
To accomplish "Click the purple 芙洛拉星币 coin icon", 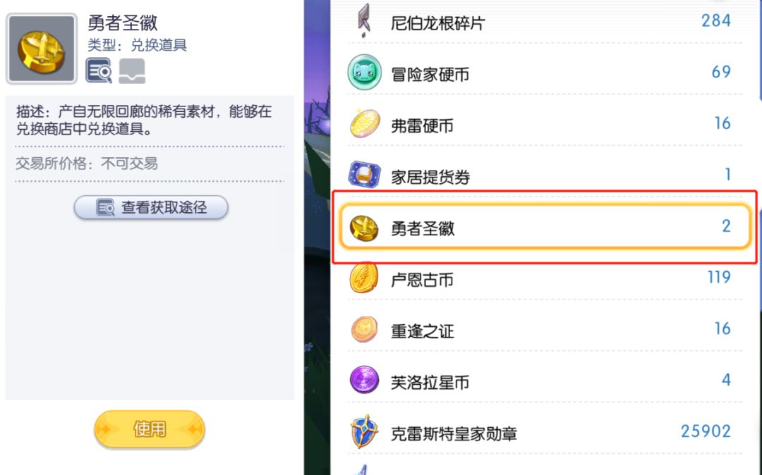I will [365, 381].
